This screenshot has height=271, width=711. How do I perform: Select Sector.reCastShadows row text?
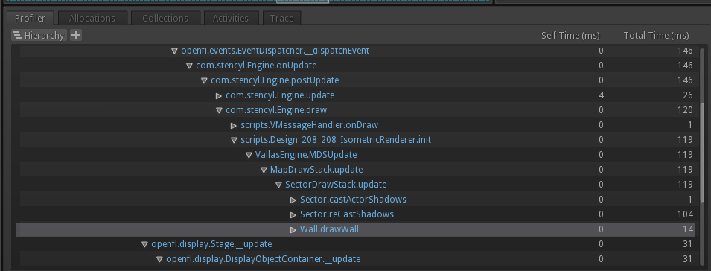(x=347, y=214)
